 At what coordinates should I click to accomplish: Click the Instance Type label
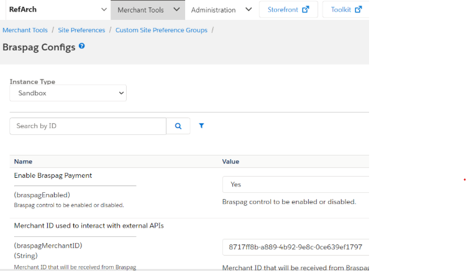[x=32, y=81]
